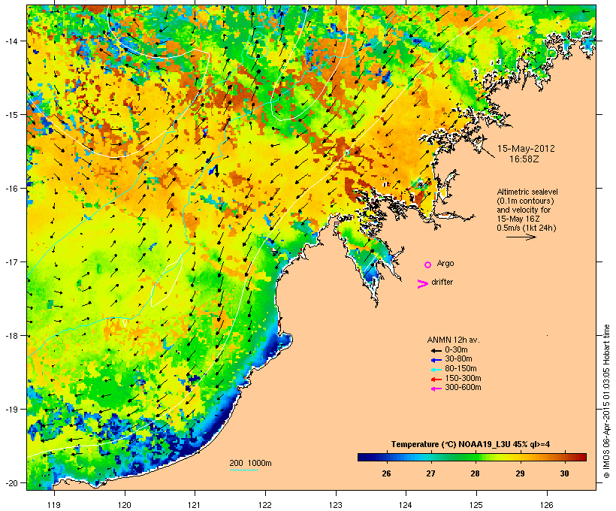
Task: Click the time label 16:58Z
Action: pyautogui.click(x=524, y=159)
